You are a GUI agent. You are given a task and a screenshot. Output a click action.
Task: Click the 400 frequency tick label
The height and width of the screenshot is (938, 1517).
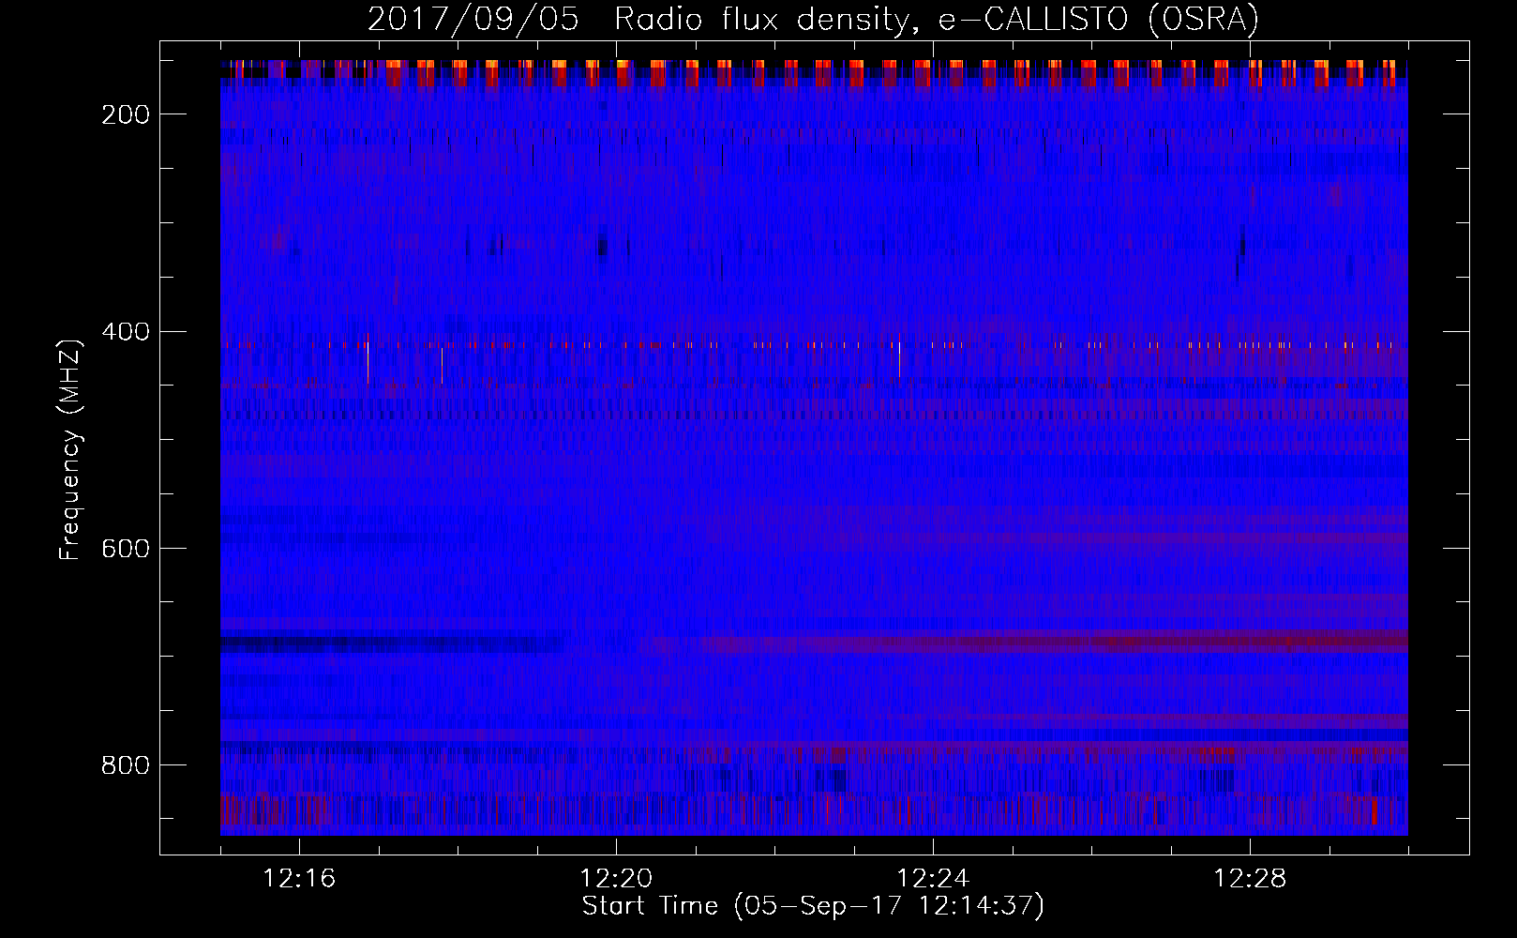click(126, 332)
